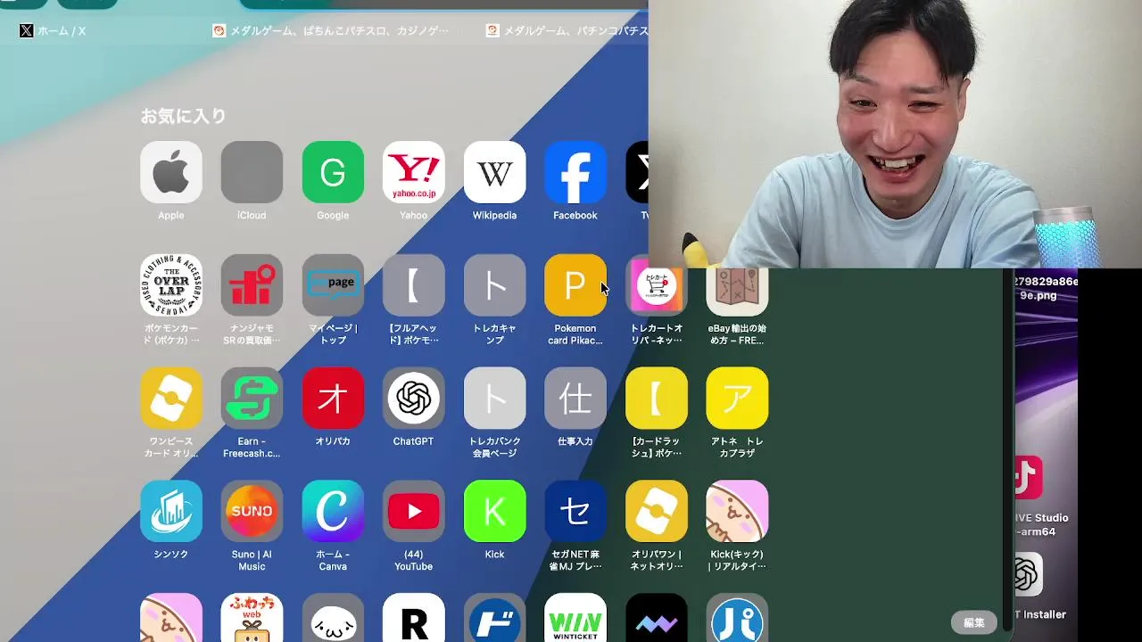
Task: Open the black R logo bookmark
Action: (x=414, y=618)
